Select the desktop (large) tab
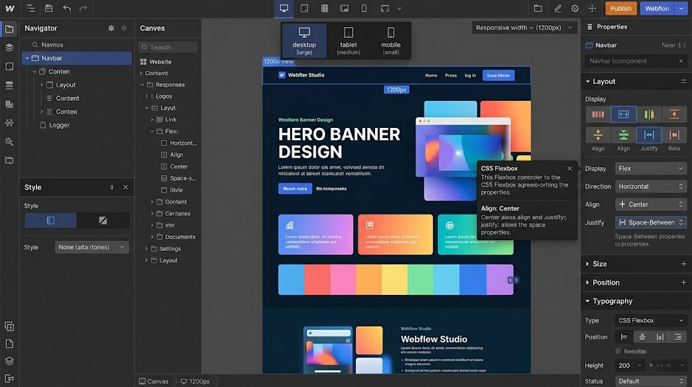 [x=304, y=41]
